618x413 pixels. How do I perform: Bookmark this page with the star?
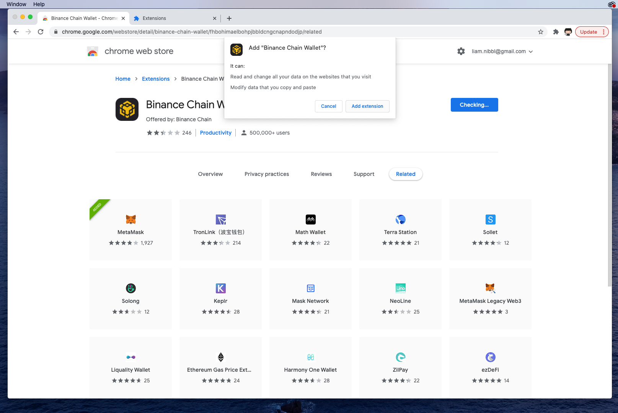541,32
